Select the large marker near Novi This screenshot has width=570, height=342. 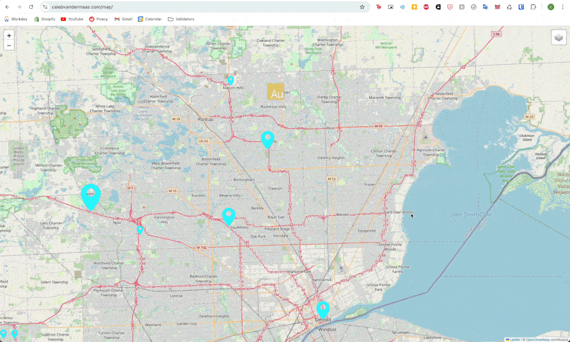pos(91,195)
